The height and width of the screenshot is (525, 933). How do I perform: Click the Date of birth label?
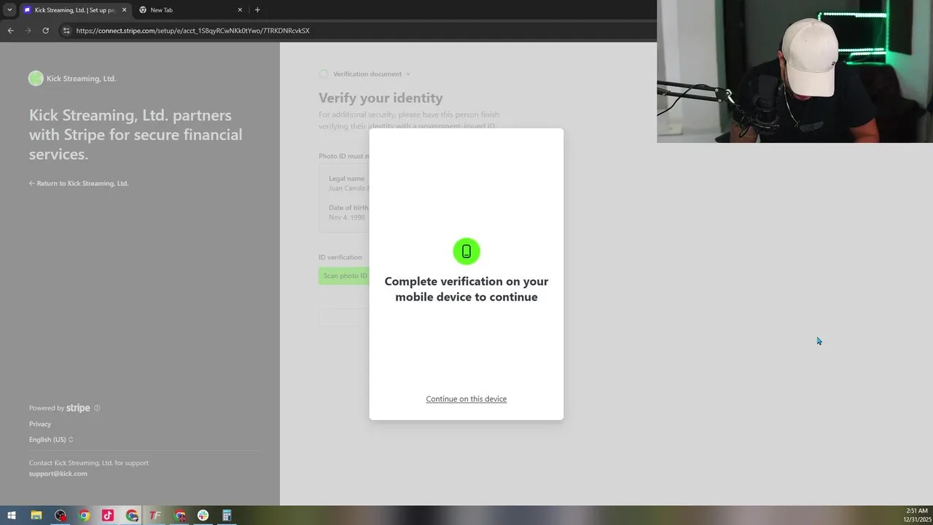click(348, 208)
